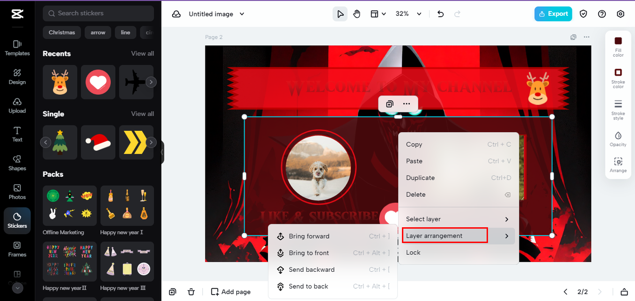Show next Single stickers with arrow

(x=151, y=143)
